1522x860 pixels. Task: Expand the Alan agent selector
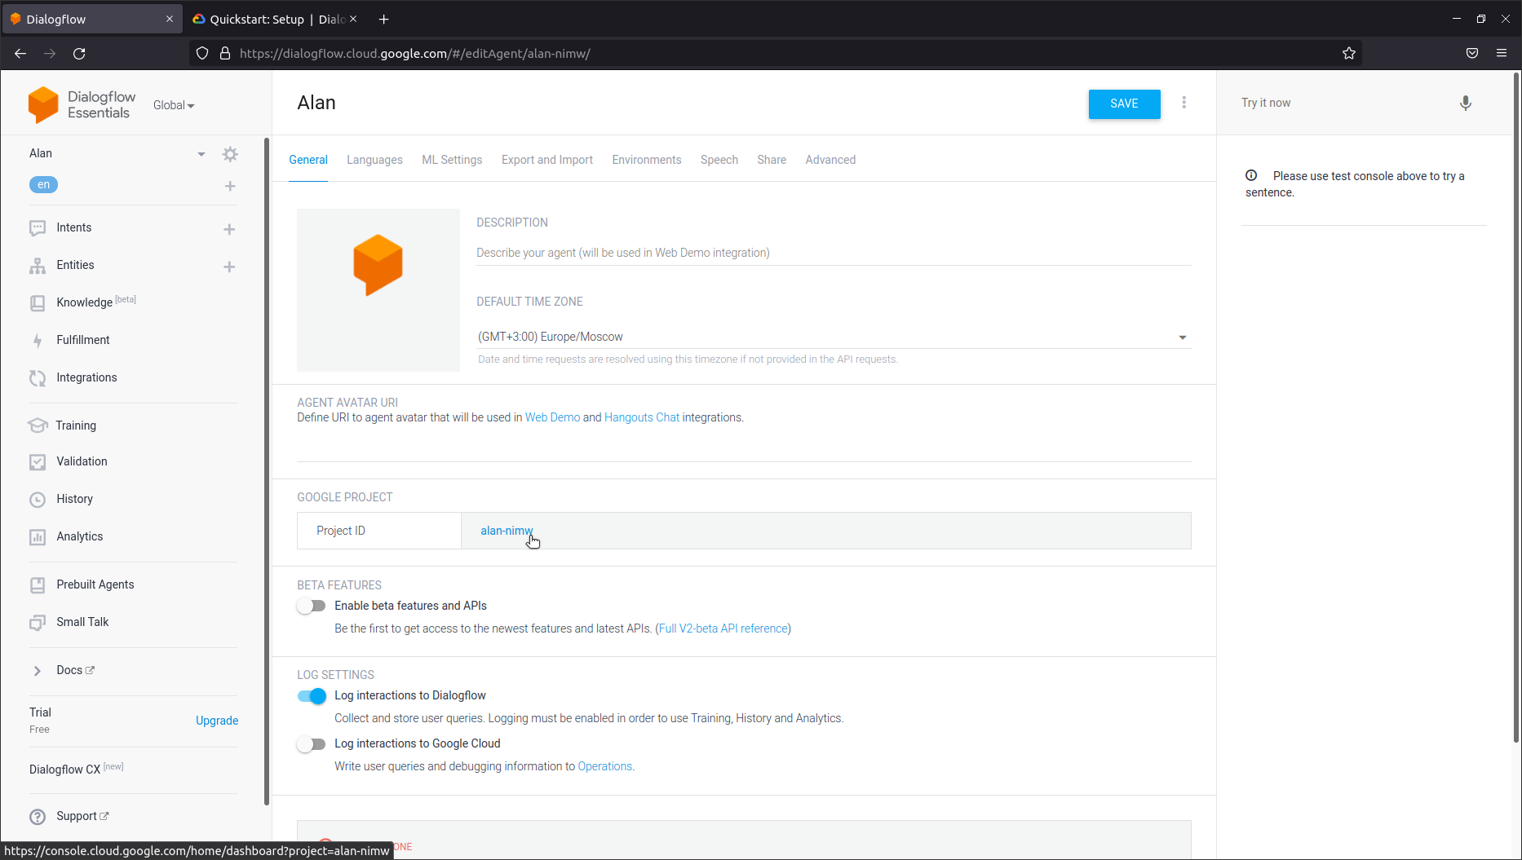click(x=201, y=153)
